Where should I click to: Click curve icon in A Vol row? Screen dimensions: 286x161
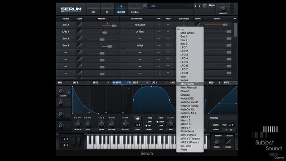79,46
